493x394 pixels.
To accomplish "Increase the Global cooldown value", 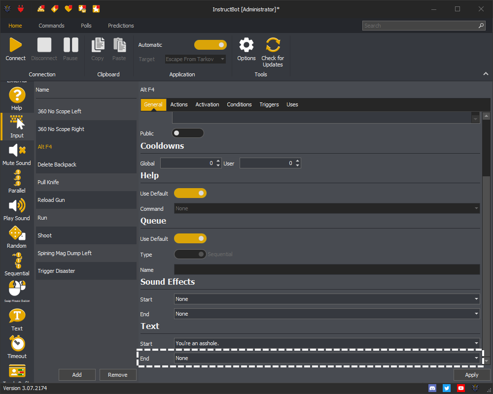I will tap(218, 161).
